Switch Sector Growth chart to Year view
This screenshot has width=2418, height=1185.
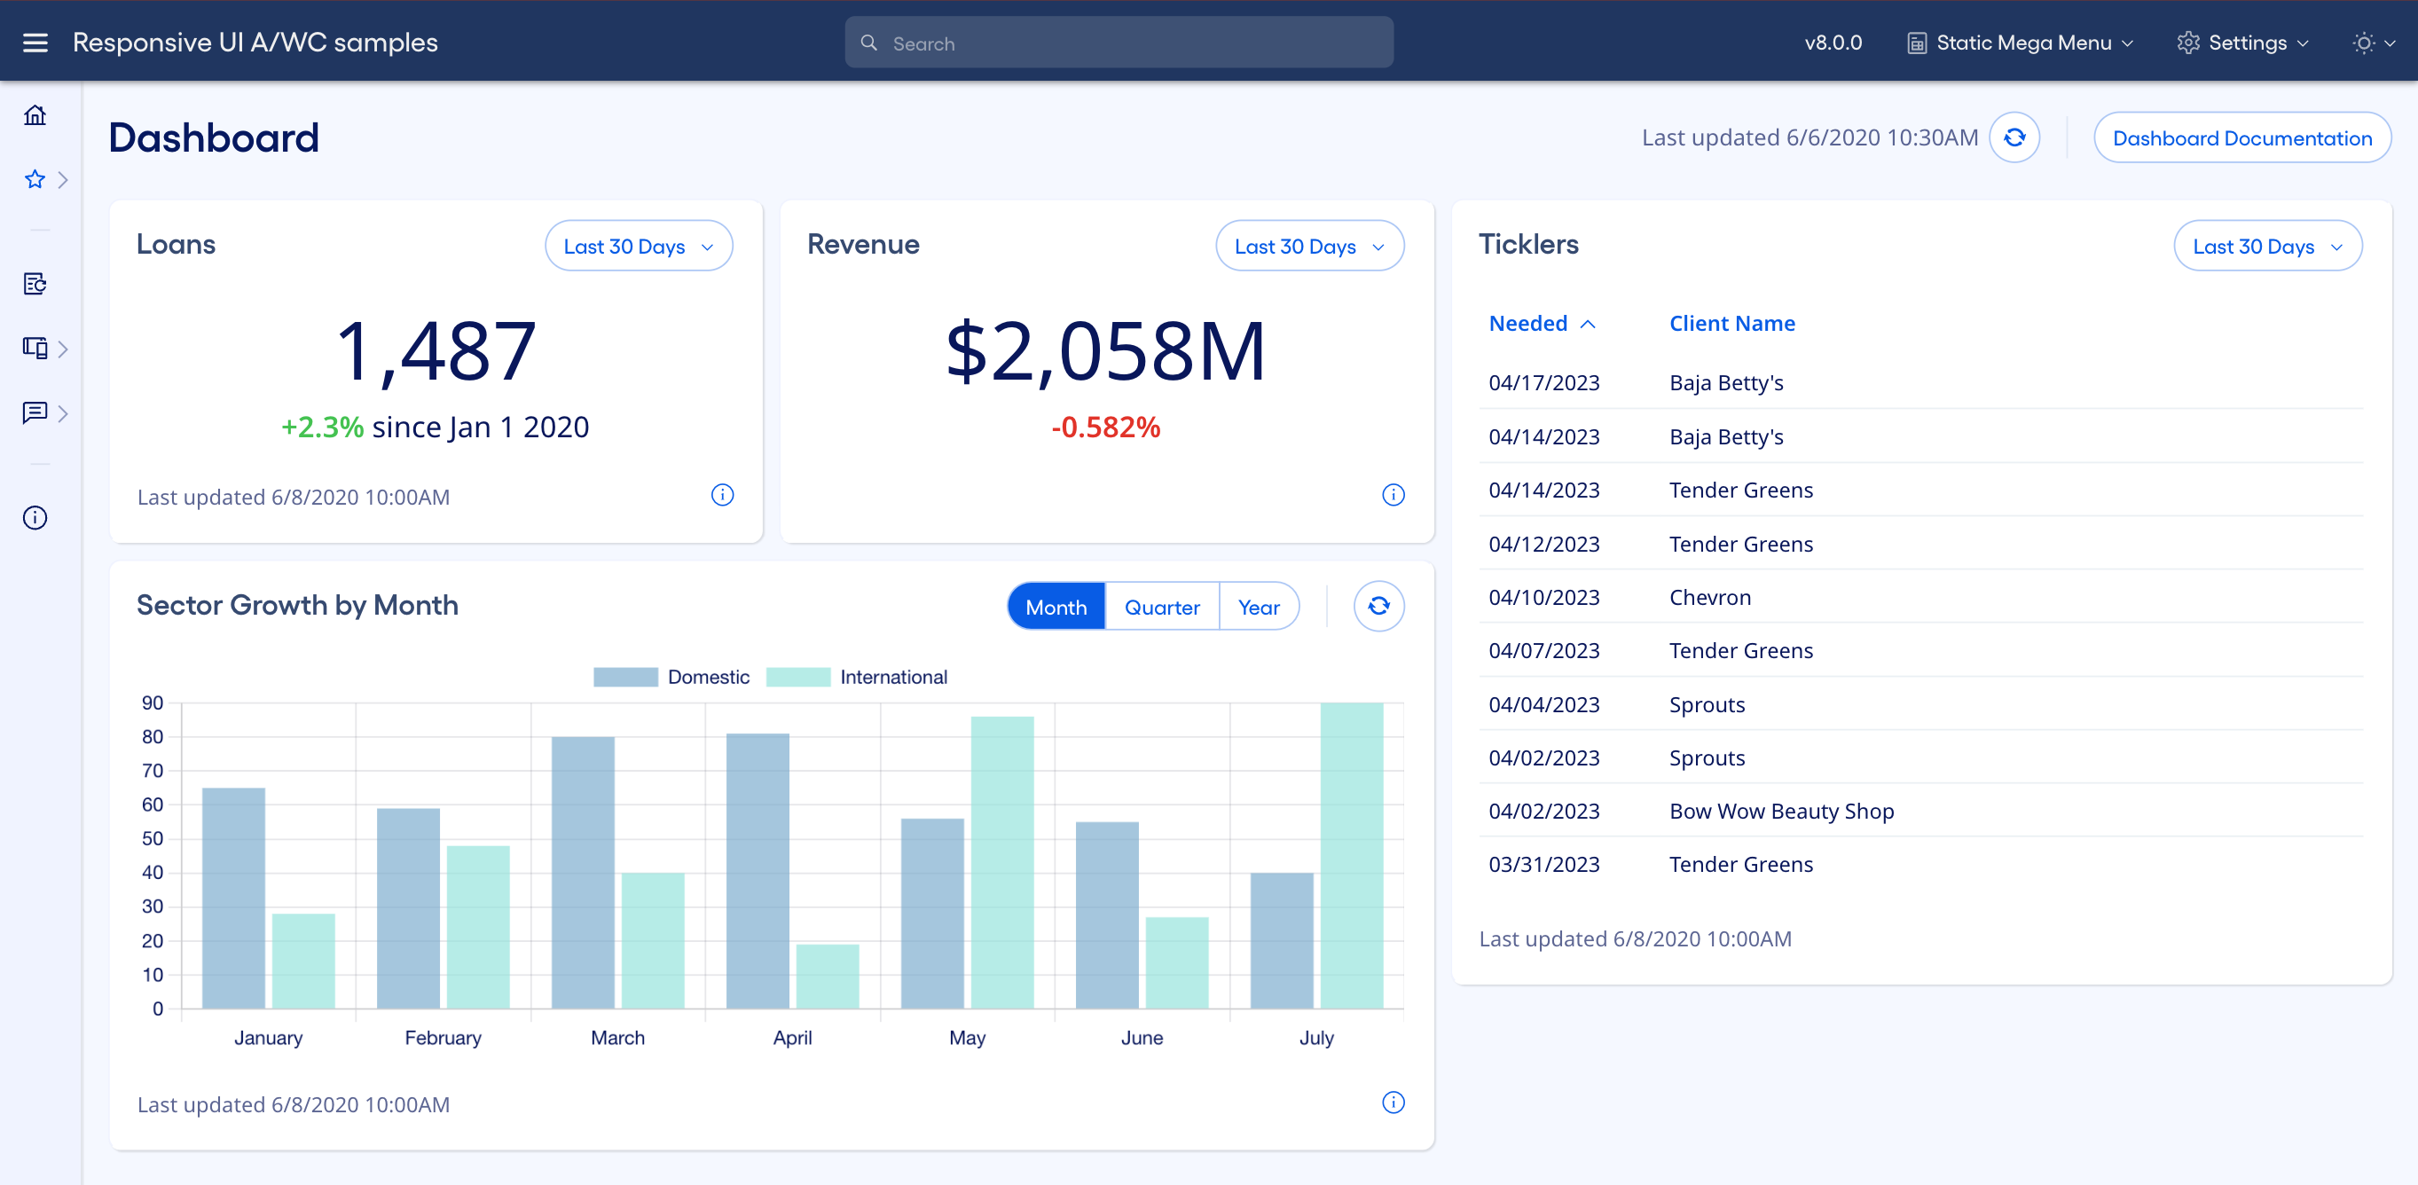click(x=1259, y=607)
